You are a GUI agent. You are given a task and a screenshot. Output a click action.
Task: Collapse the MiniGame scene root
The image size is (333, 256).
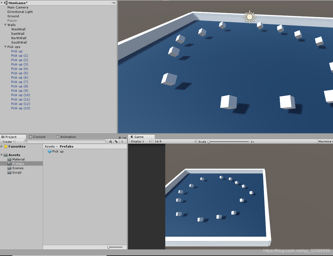pos(2,3)
